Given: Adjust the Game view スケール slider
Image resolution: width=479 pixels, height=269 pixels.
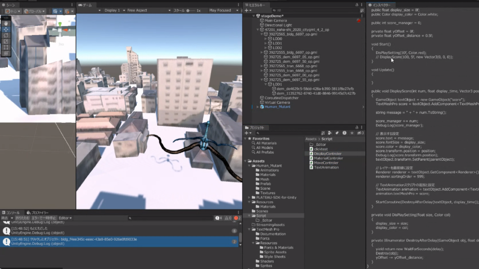Looking at the screenshot, I should tap(190, 10).
